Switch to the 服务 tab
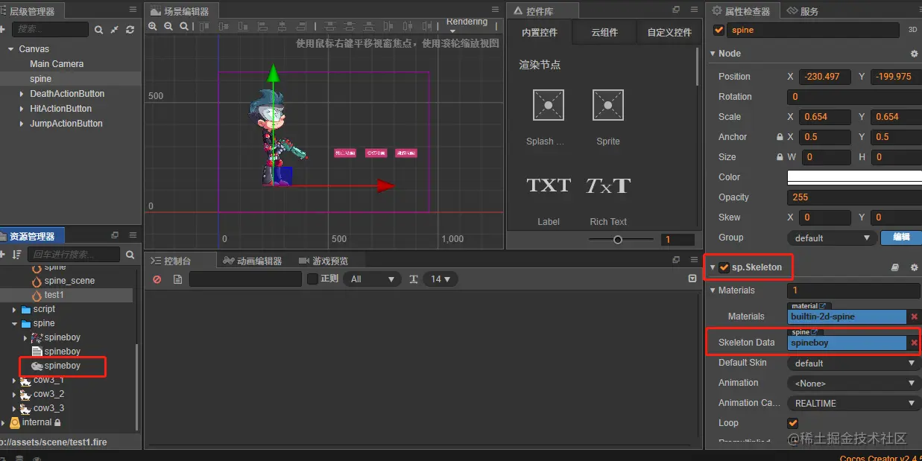922x461 pixels. coord(803,10)
